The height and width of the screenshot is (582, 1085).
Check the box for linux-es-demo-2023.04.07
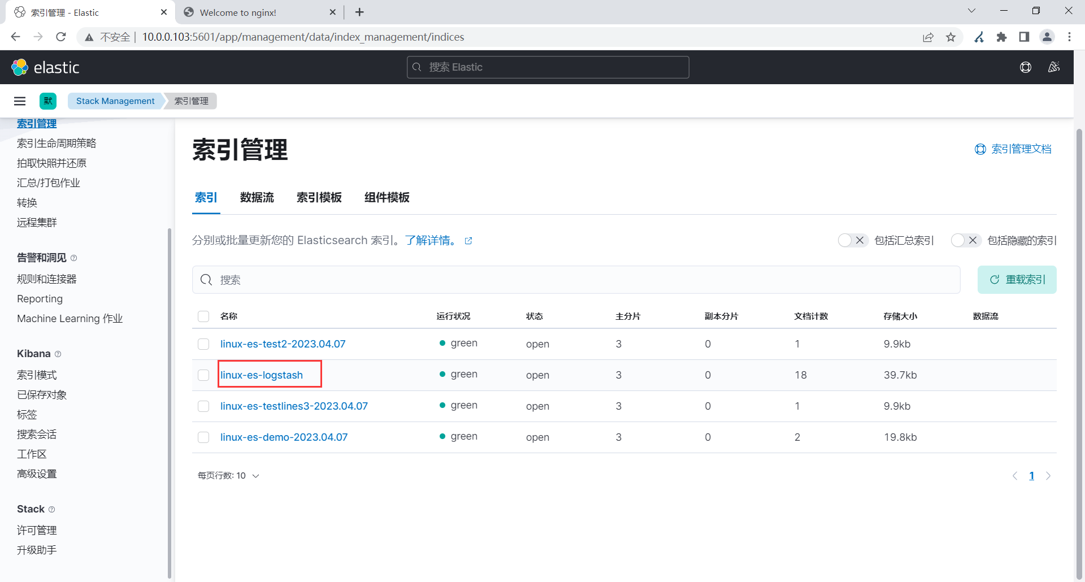pos(203,437)
